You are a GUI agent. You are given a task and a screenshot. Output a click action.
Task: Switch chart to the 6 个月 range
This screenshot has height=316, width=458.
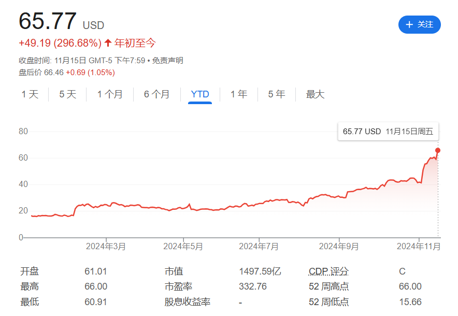tap(156, 94)
